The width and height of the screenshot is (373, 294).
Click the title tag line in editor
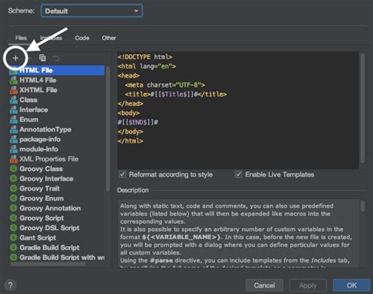point(175,95)
